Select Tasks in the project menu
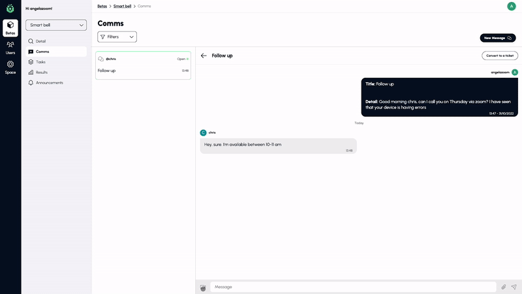The height and width of the screenshot is (294, 522). 40,62
